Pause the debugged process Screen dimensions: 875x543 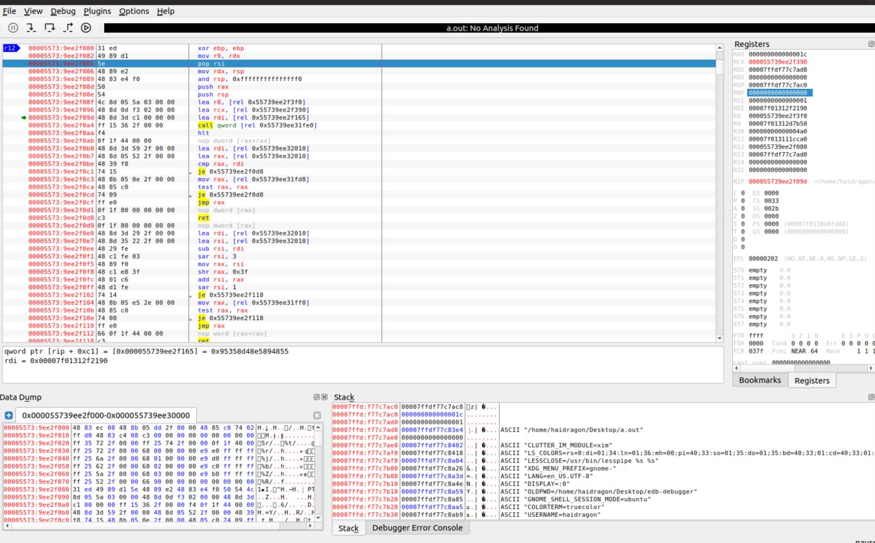pyautogui.click(x=13, y=28)
